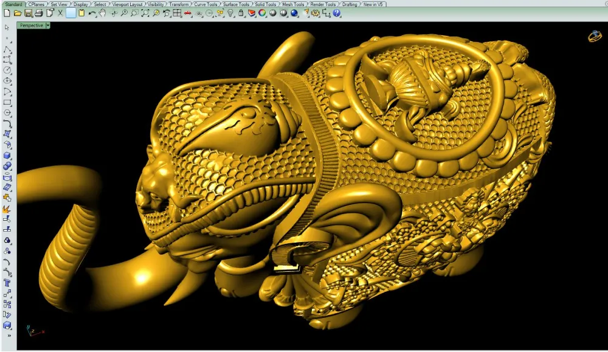This screenshot has width=608, height=352.
Task: Click the Help question mark icon
Action: click(337, 13)
